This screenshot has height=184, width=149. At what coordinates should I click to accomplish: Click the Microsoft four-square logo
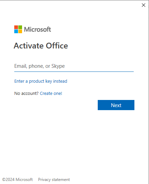(18, 29)
